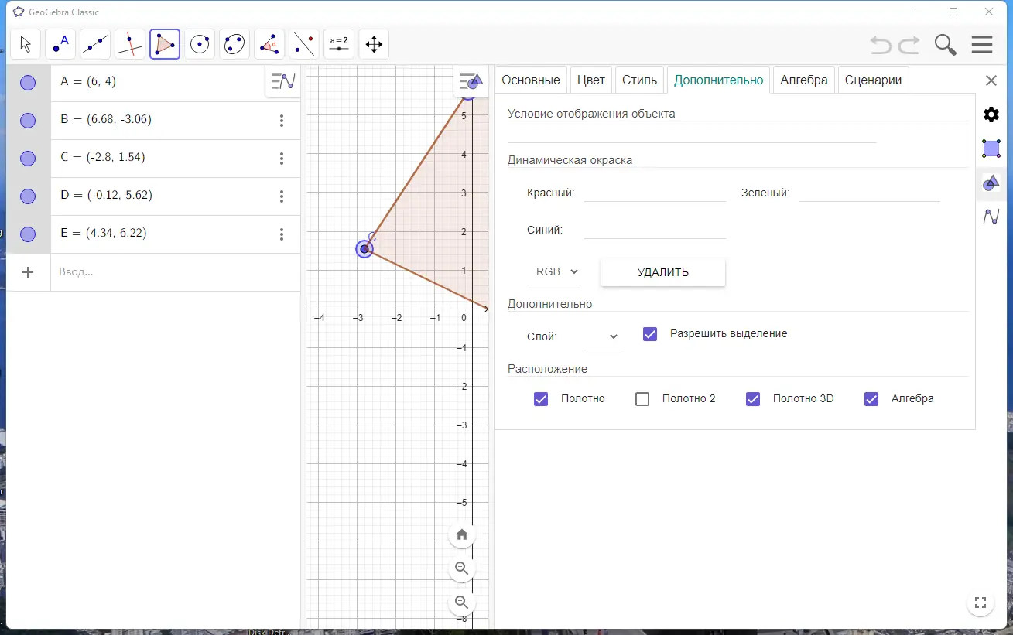This screenshot has height=635, width=1013.
Task: Toggle visibility of point D
Action: [x=28, y=196]
